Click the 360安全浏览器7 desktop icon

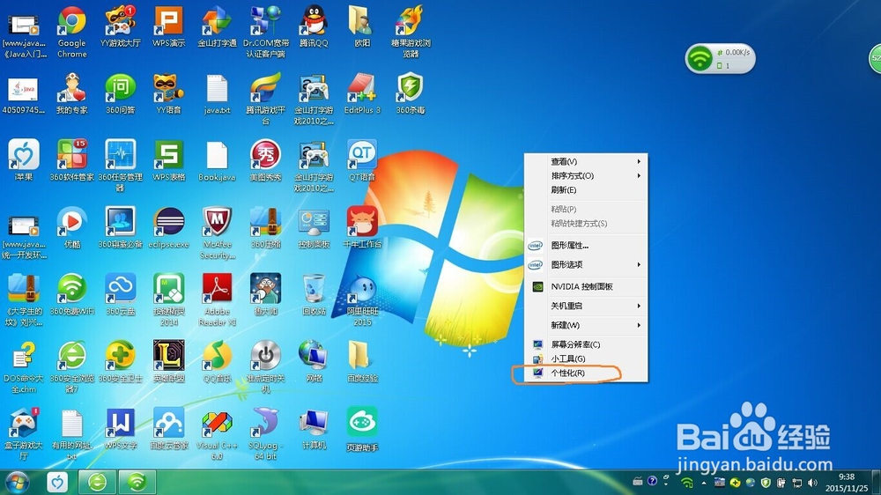click(x=72, y=367)
